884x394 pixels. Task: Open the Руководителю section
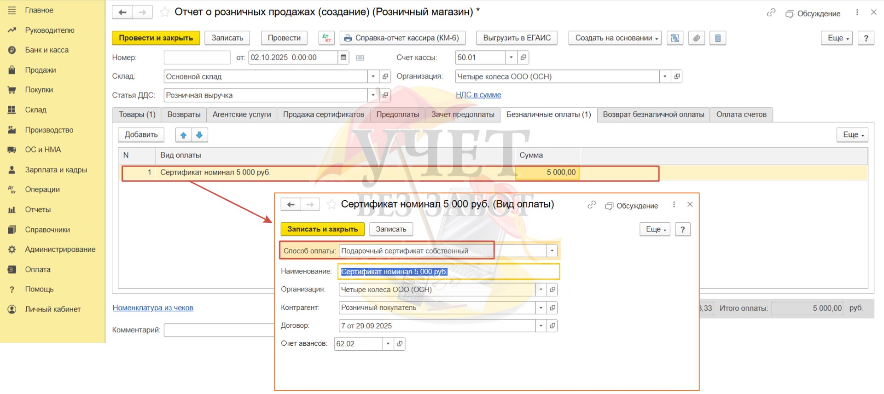pyautogui.click(x=50, y=30)
